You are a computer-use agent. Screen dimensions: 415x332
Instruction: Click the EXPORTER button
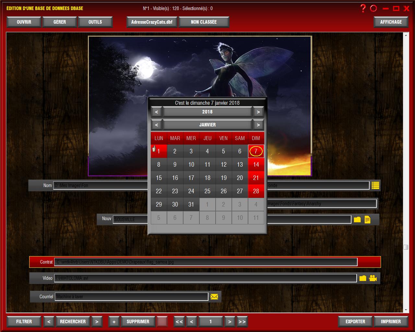[x=355, y=322]
